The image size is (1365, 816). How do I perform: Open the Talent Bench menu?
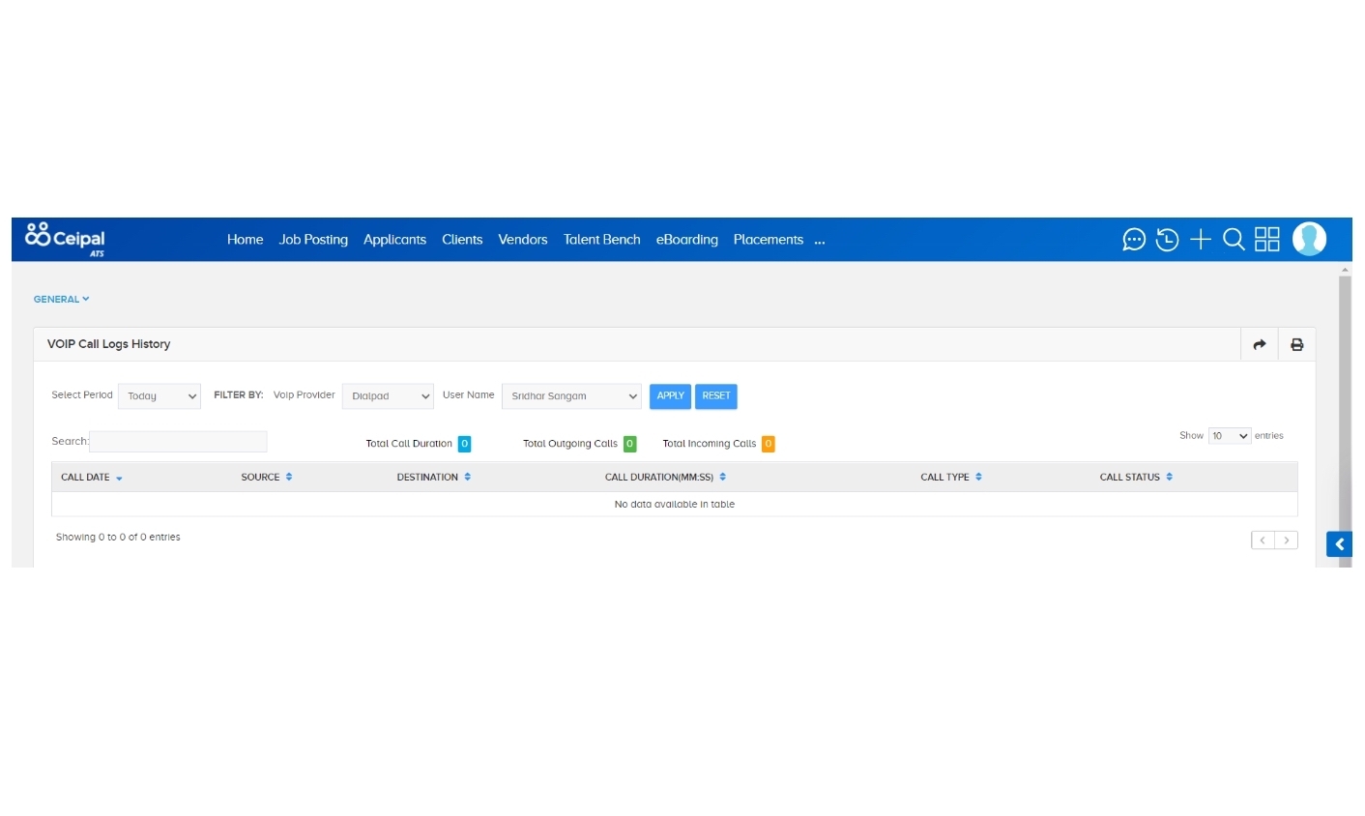tap(602, 240)
